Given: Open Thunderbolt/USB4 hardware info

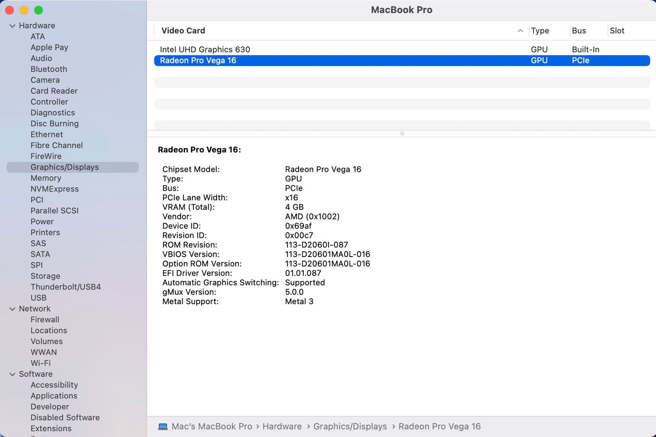Looking at the screenshot, I should 65,287.
